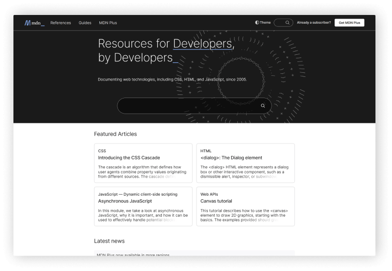Image resolution: width=392 pixels, height=271 pixels.
Task: Click the Canvas tutorial description paragraph
Action: pyautogui.click(x=244, y=215)
